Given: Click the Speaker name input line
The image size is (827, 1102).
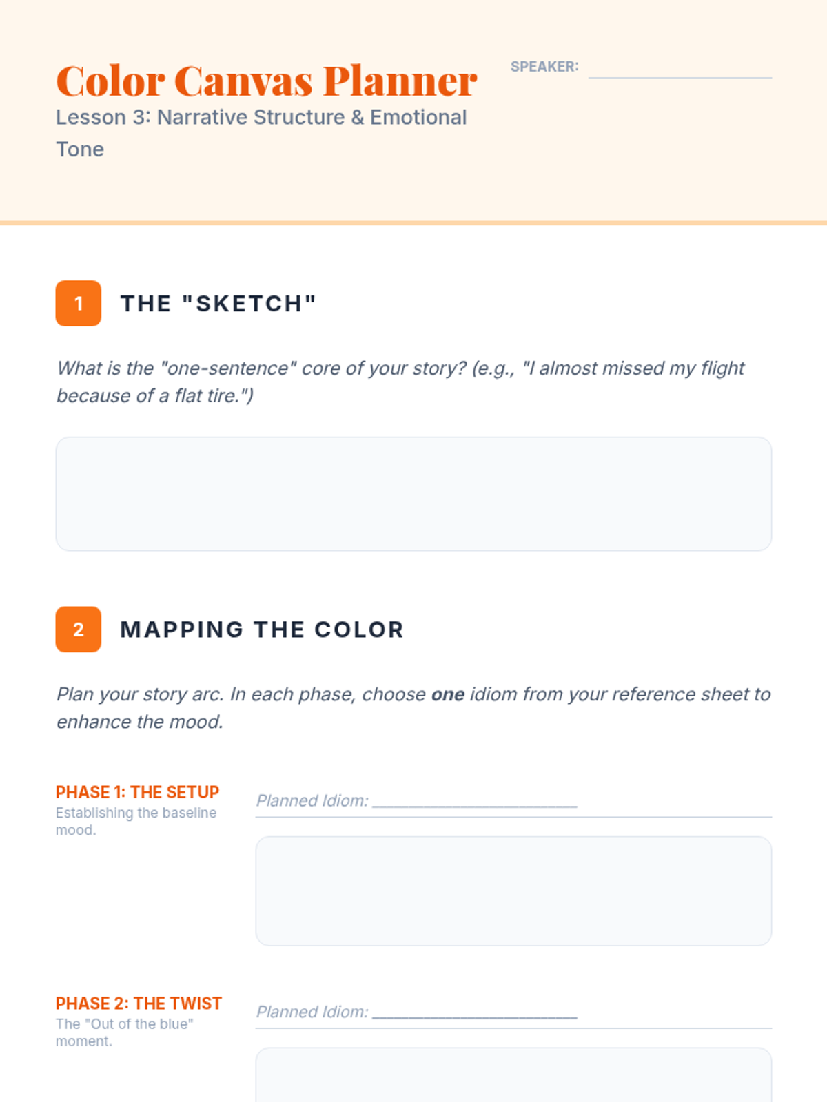Looking at the screenshot, I should pyautogui.click(x=680, y=69).
